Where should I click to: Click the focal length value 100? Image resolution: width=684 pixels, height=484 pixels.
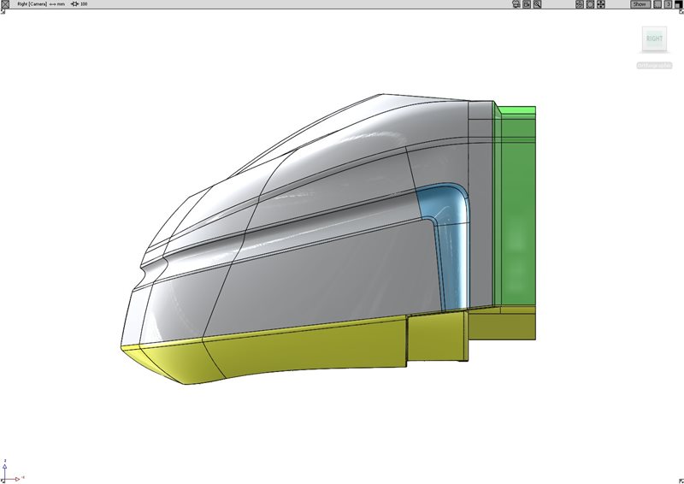point(84,4)
